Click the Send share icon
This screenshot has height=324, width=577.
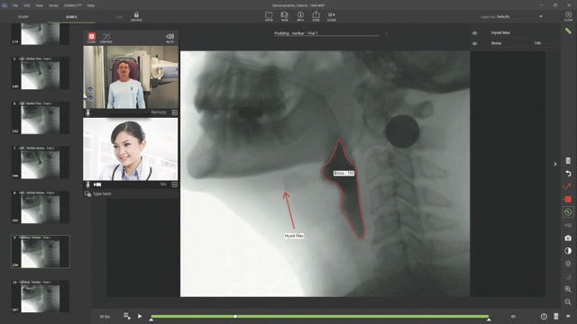[x=316, y=14]
